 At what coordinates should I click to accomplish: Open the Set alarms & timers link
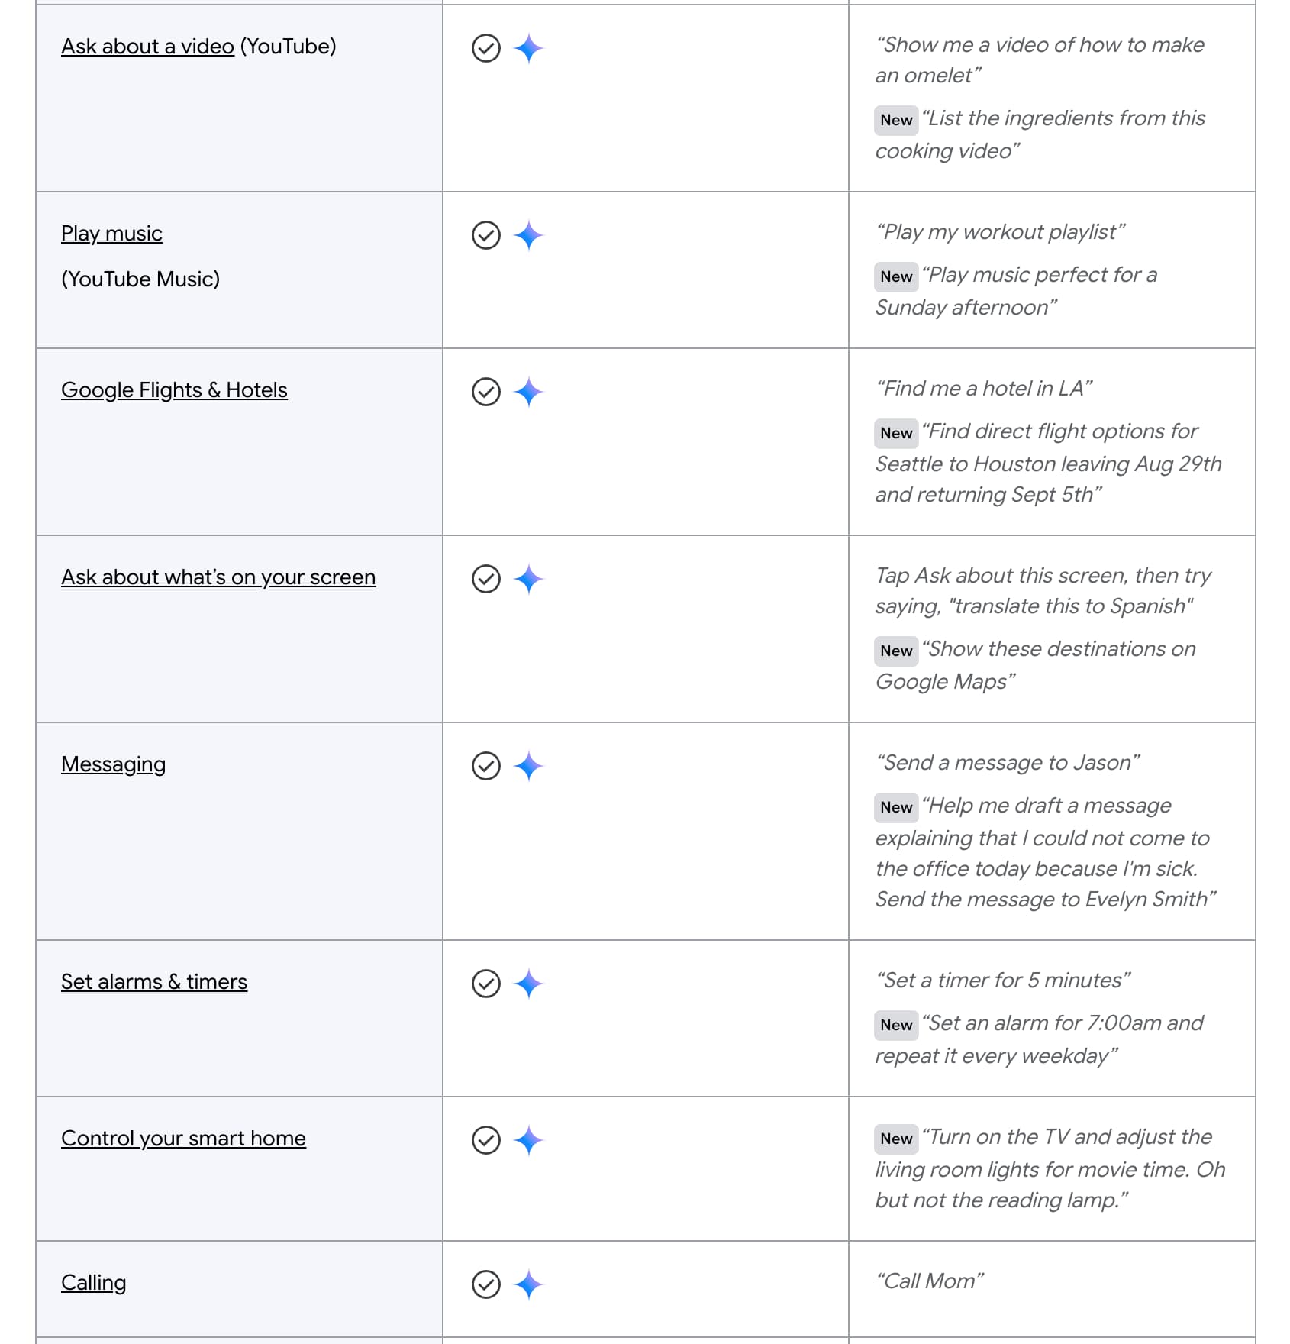point(154,982)
